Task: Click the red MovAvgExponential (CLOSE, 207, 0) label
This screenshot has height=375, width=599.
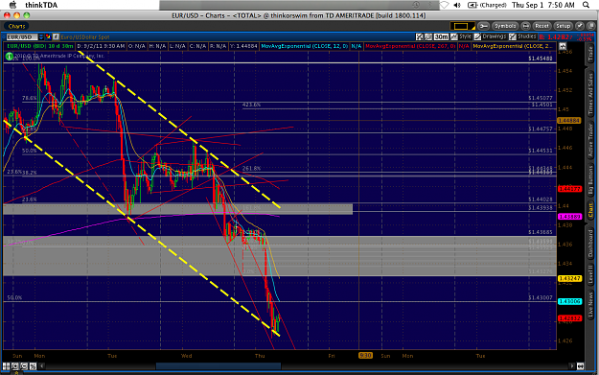Action: (x=410, y=46)
